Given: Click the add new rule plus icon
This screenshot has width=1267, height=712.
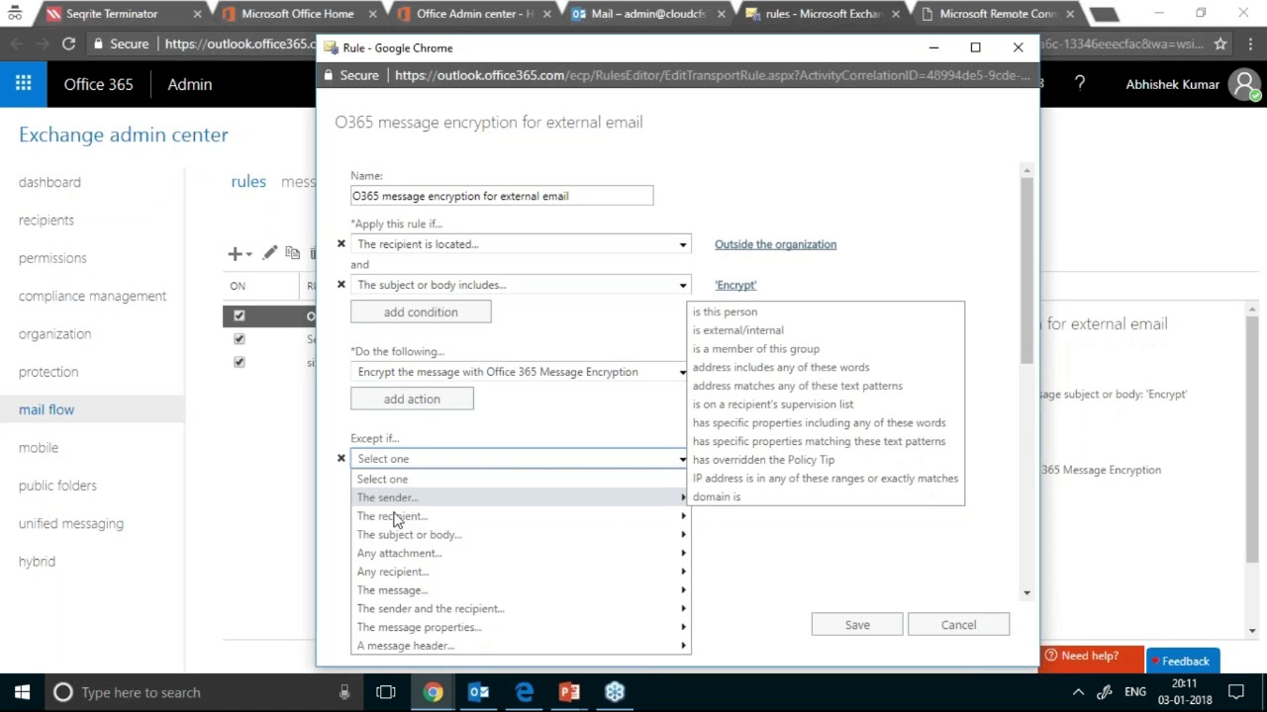Looking at the screenshot, I should pyautogui.click(x=235, y=254).
